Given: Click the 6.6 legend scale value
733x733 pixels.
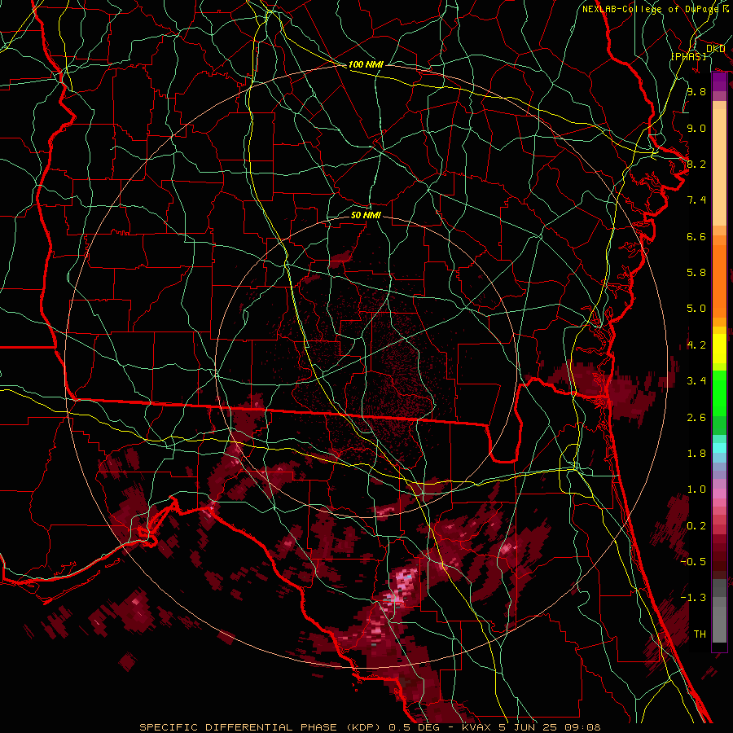Looking at the screenshot, I should click(696, 236).
